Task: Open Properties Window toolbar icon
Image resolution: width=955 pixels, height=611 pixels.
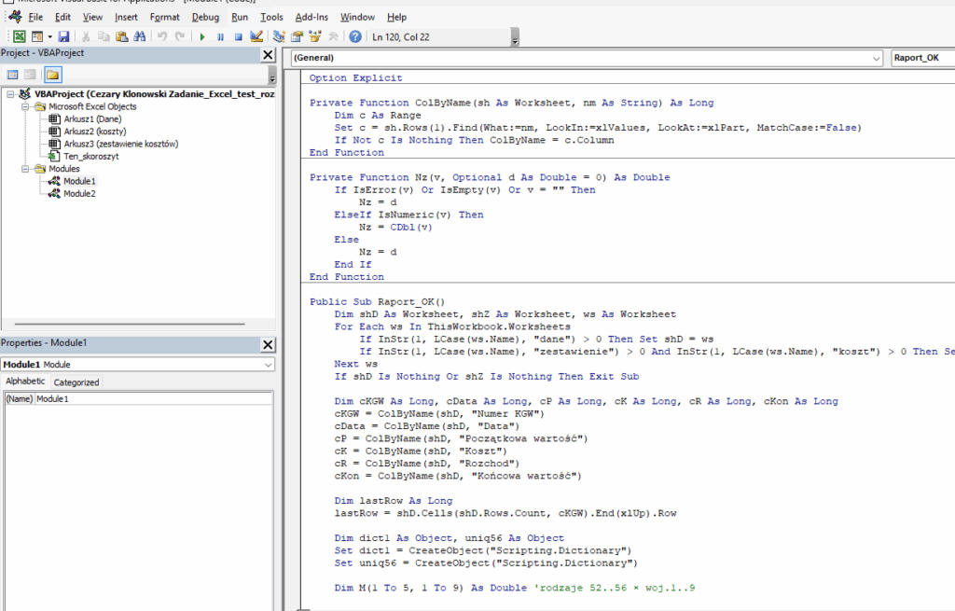Action: pos(297,36)
